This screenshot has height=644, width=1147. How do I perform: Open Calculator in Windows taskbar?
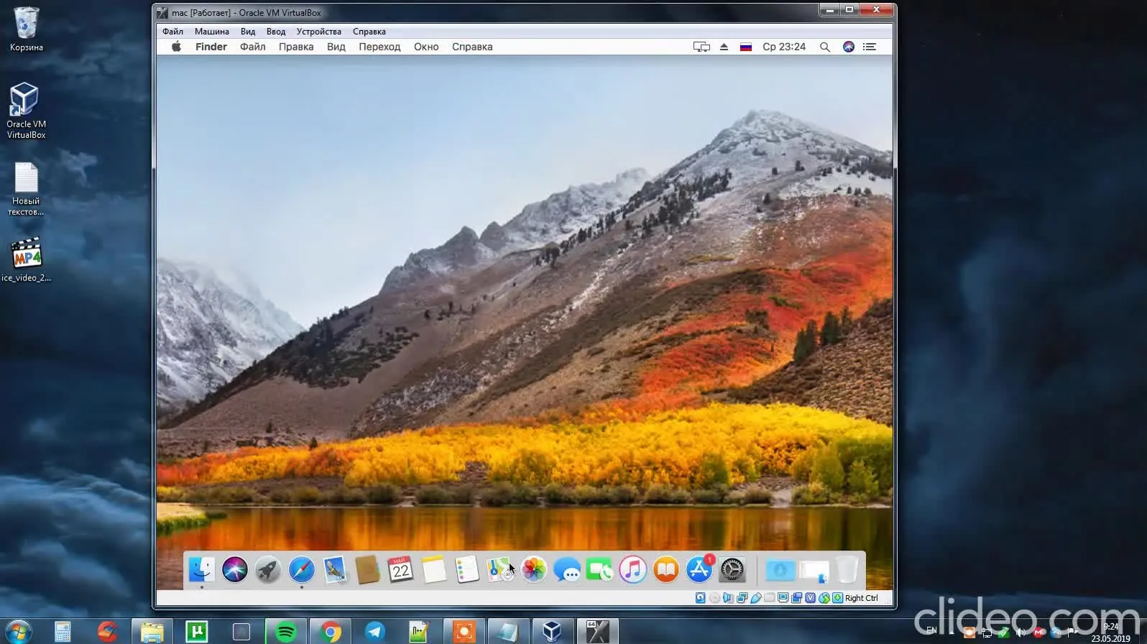(63, 632)
